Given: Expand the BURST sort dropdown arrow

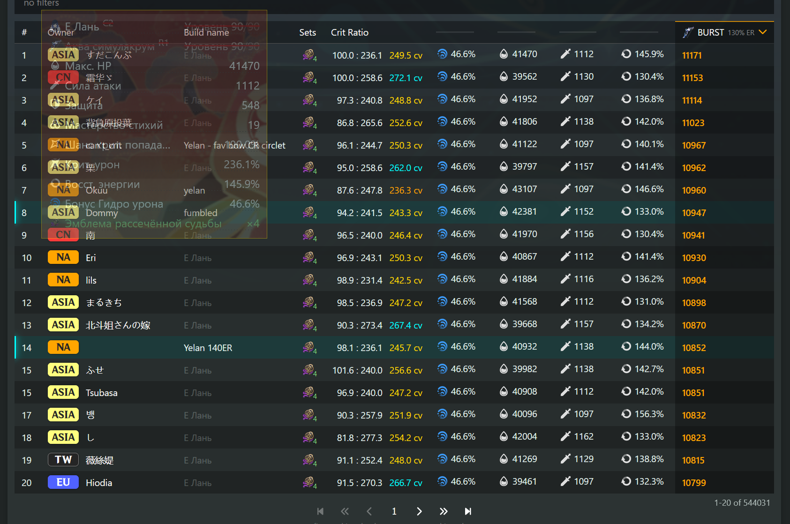Looking at the screenshot, I should pyautogui.click(x=763, y=32).
